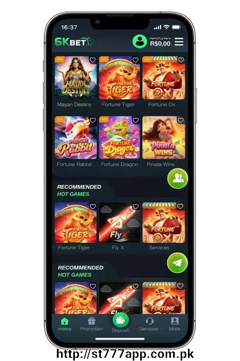The width and height of the screenshot is (240, 361).
Task: Switch to the Home tab
Action: coord(65,324)
